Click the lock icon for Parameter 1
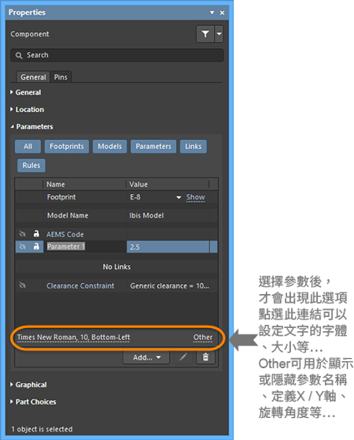 click(36, 246)
